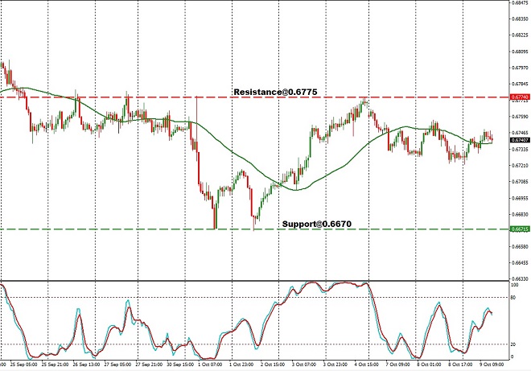This screenshot has width=531, height=371.
Task: Select the 0.67085 price axis label
Action: point(521,182)
